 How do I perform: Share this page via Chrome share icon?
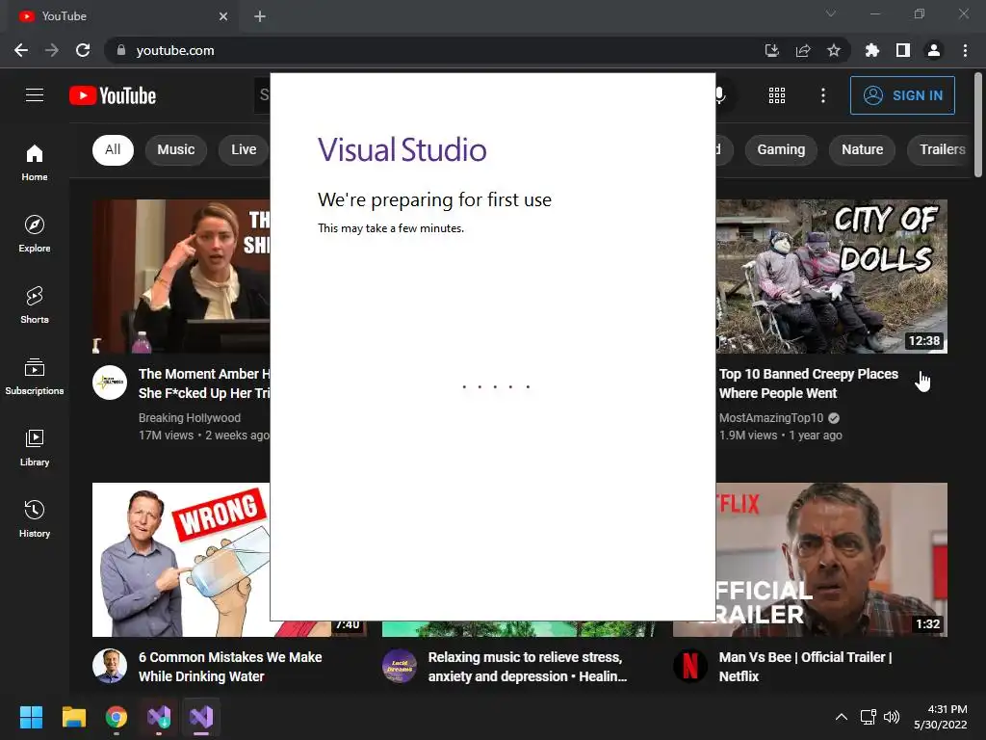[802, 50]
